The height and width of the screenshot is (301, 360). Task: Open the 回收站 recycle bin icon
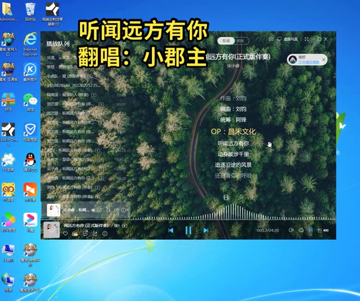[x=30, y=12]
